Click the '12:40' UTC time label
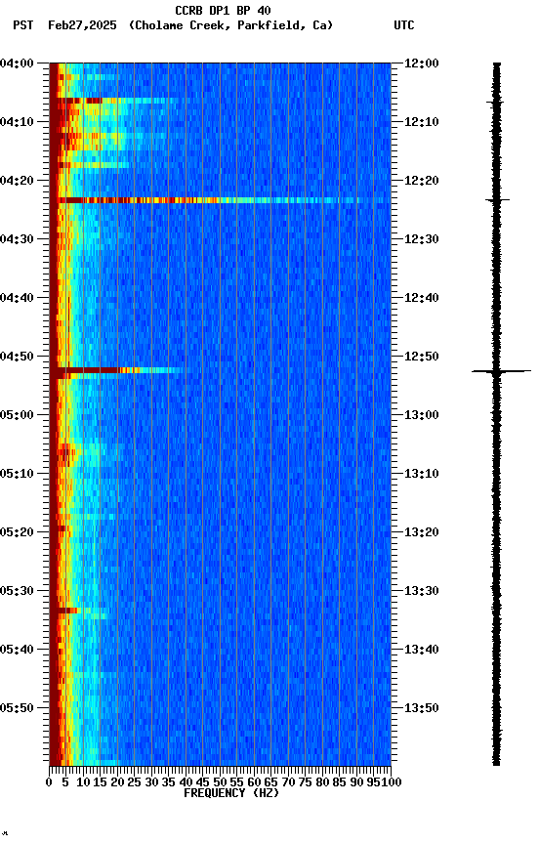539x844 pixels. 422,298
